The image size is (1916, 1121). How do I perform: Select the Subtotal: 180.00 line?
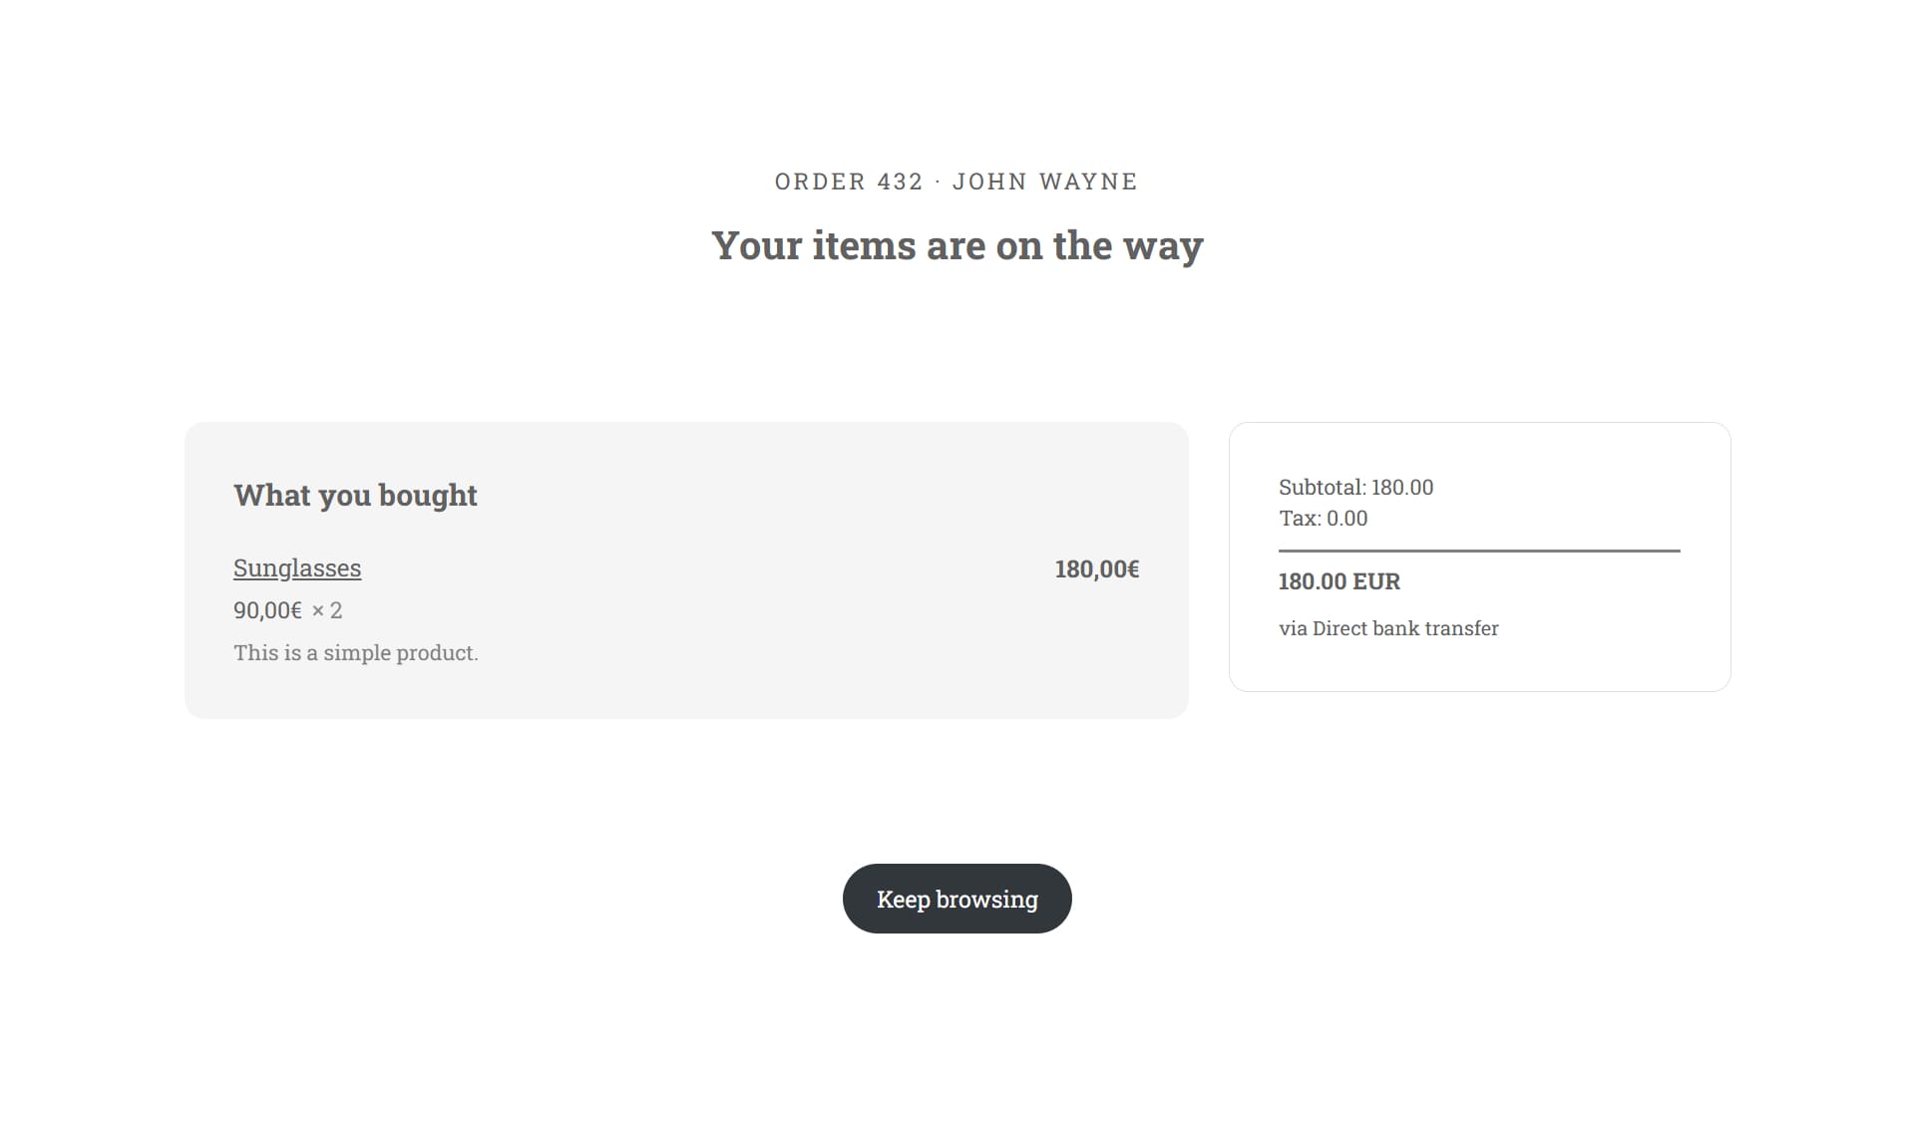coord(1356,488)
